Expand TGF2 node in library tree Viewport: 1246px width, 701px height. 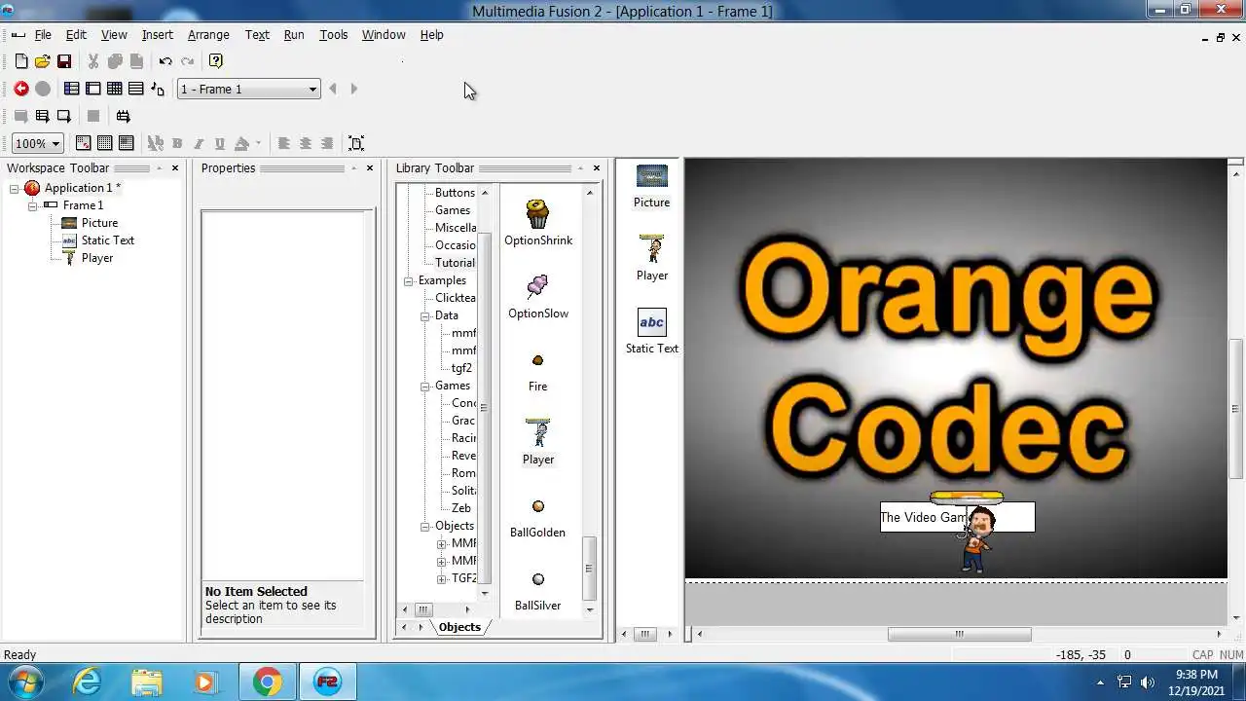pos(442,578)
